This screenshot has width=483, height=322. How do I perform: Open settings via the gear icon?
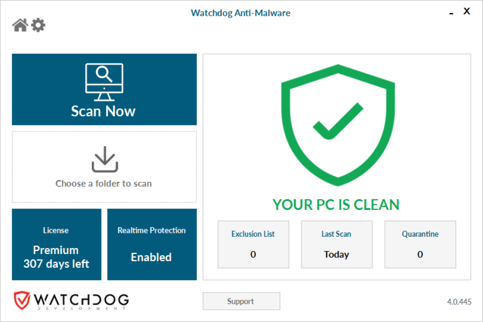pos(38,25)
